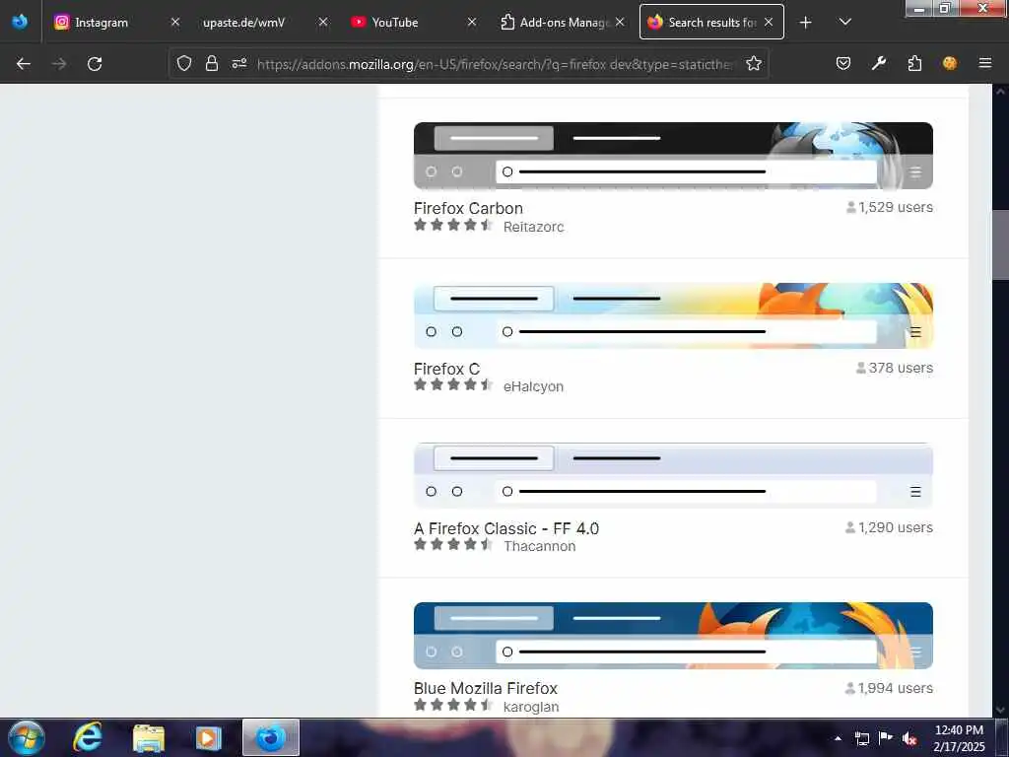Screen dimensions: 1009x757
Task: Click the forward navigation arrow
Action: tap(59, 64)
